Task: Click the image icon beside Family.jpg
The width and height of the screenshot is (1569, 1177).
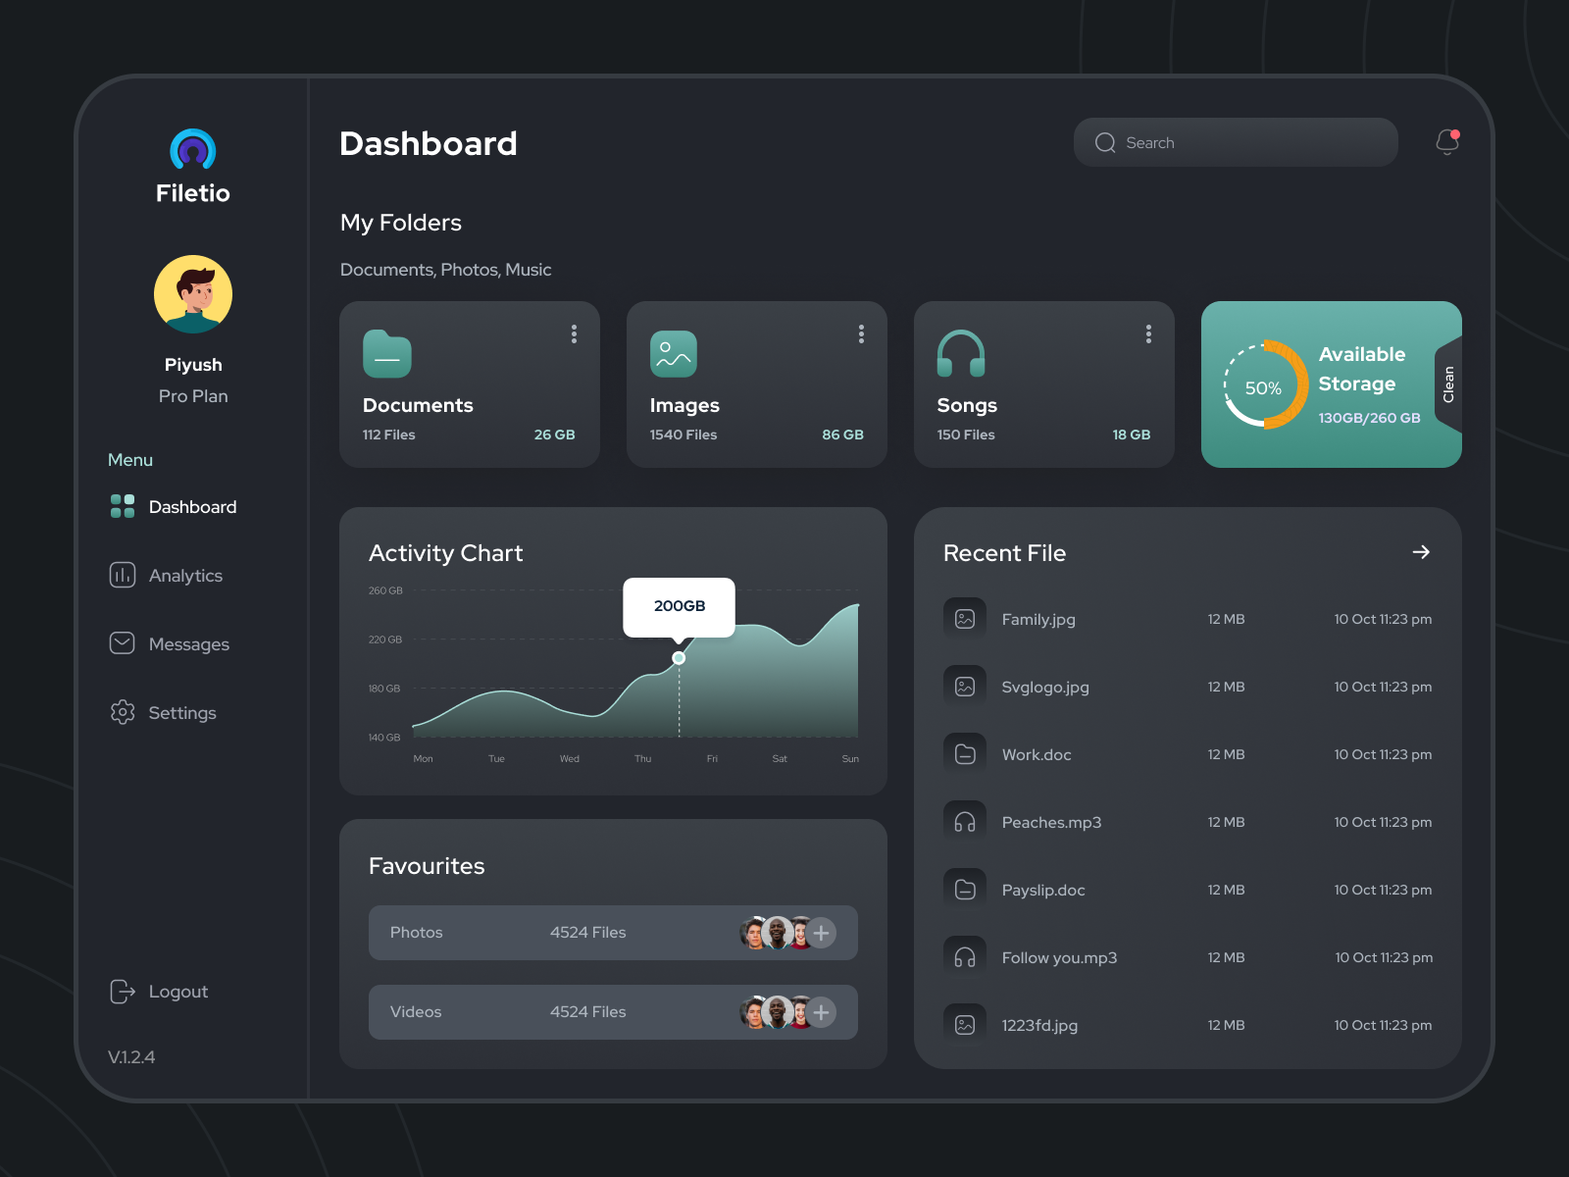Action: coord(965,619)
